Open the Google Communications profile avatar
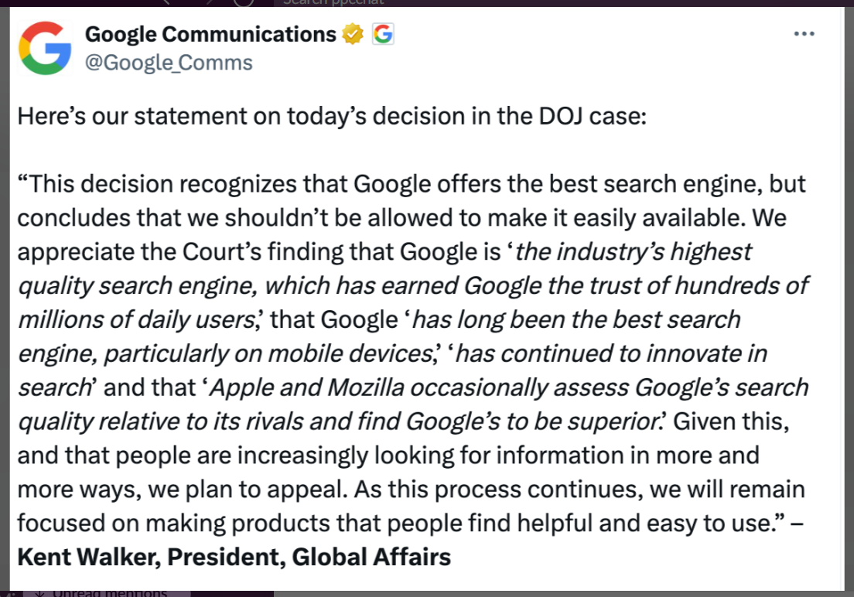 45,48
